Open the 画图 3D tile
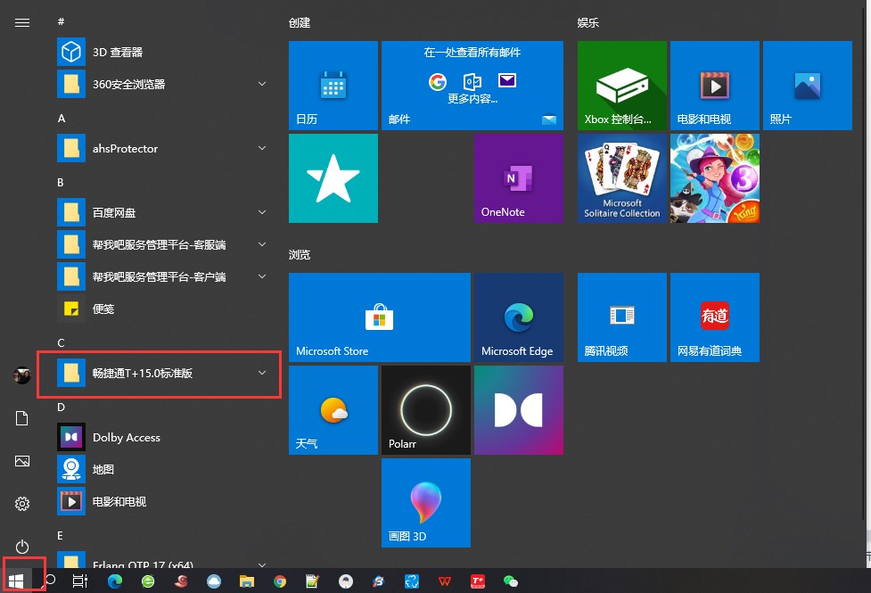The width and height of the screenshot is (871, 593). (x=425, y=503)
